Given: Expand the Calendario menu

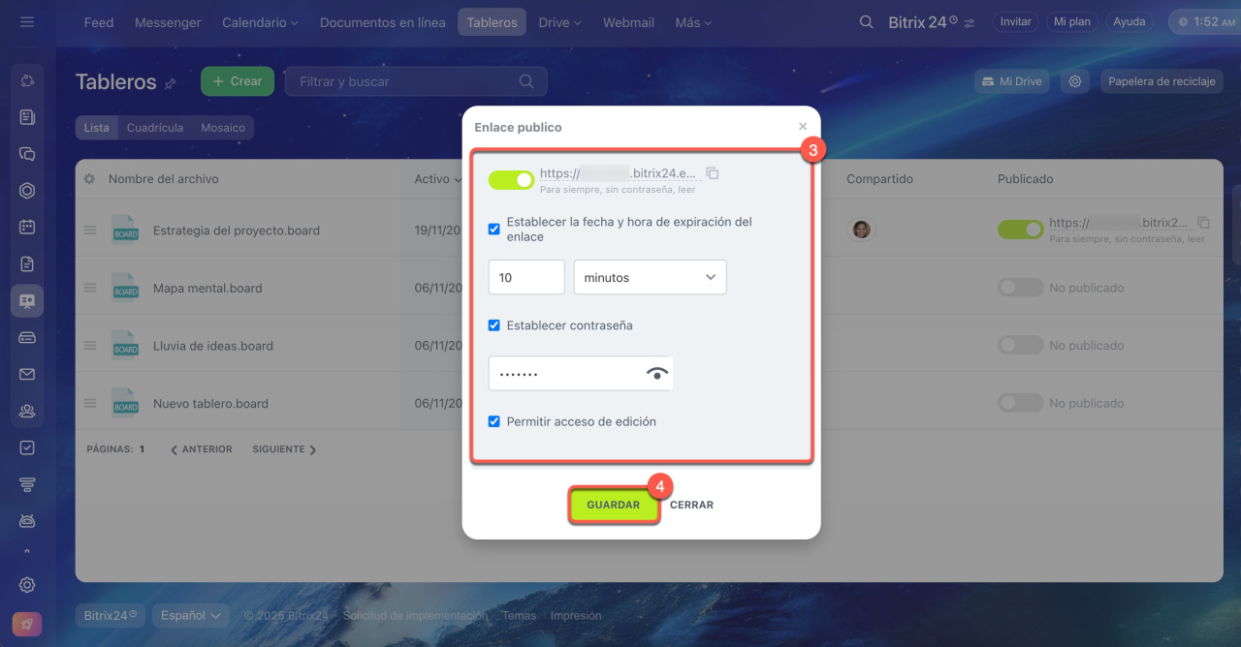Looking at the screenshot, I should click(260, 22).
